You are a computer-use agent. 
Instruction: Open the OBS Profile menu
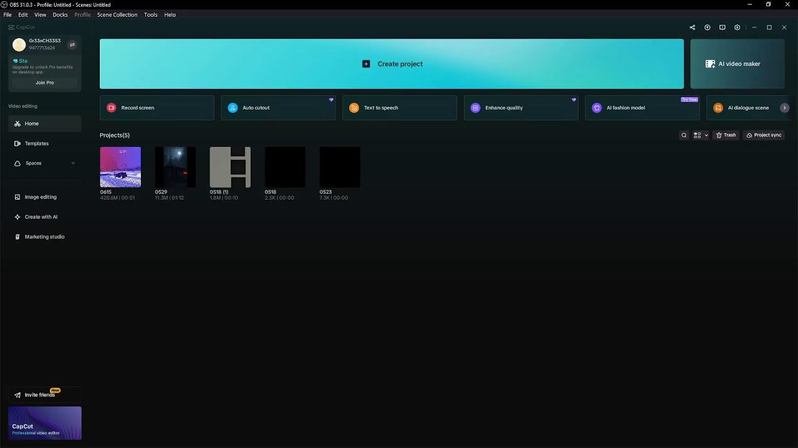point(82,14)
